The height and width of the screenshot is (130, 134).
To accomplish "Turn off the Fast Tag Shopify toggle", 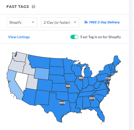I will pos(74,37).
